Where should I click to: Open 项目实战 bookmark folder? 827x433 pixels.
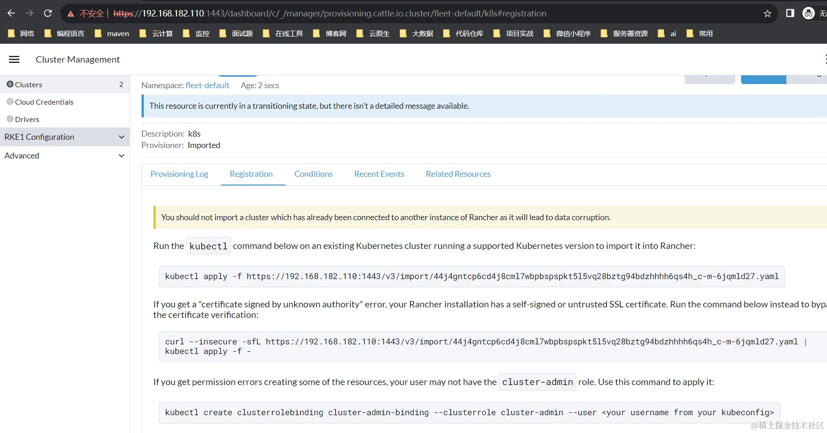pos(513,33)
